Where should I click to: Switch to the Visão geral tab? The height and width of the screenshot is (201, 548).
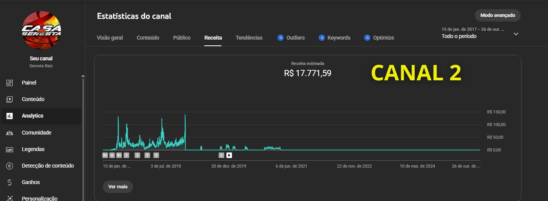point(110,38)
